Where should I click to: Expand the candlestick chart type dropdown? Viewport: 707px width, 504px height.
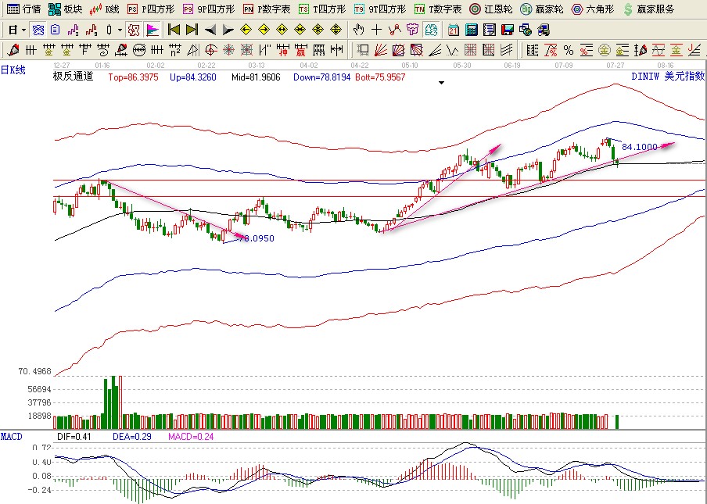click(x=119, y=30)
